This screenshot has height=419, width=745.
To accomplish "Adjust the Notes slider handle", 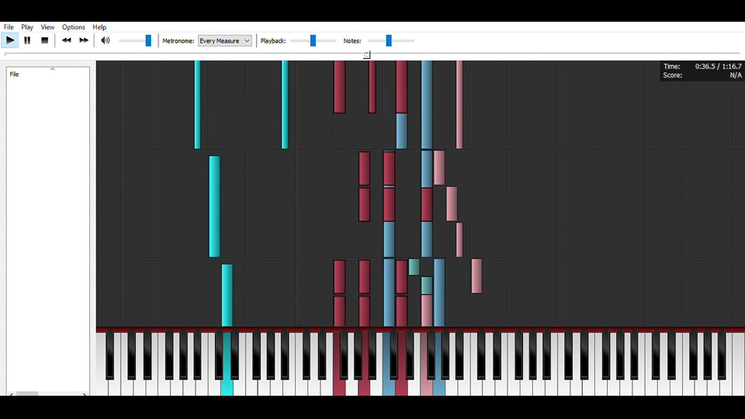I will [x=389, y=41].
